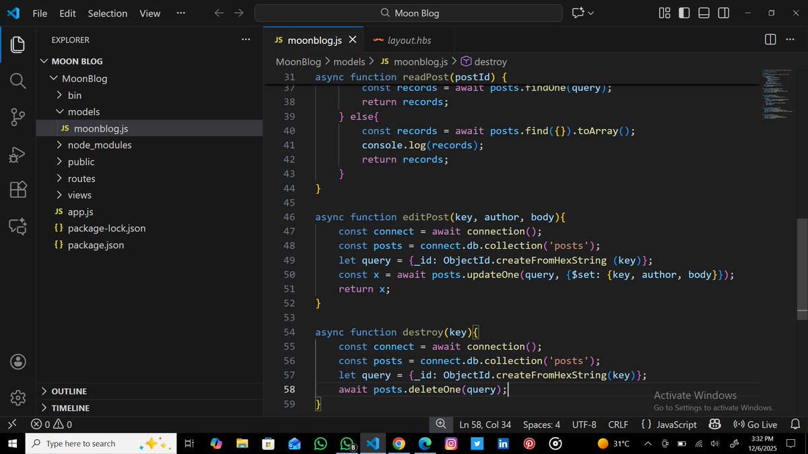Expand the views folder

(149, 195)
